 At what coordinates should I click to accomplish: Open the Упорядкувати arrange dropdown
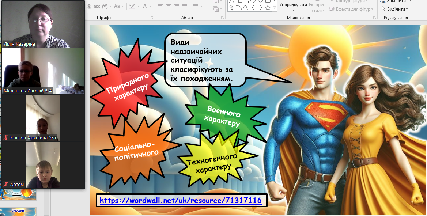[x=293, y=6]
